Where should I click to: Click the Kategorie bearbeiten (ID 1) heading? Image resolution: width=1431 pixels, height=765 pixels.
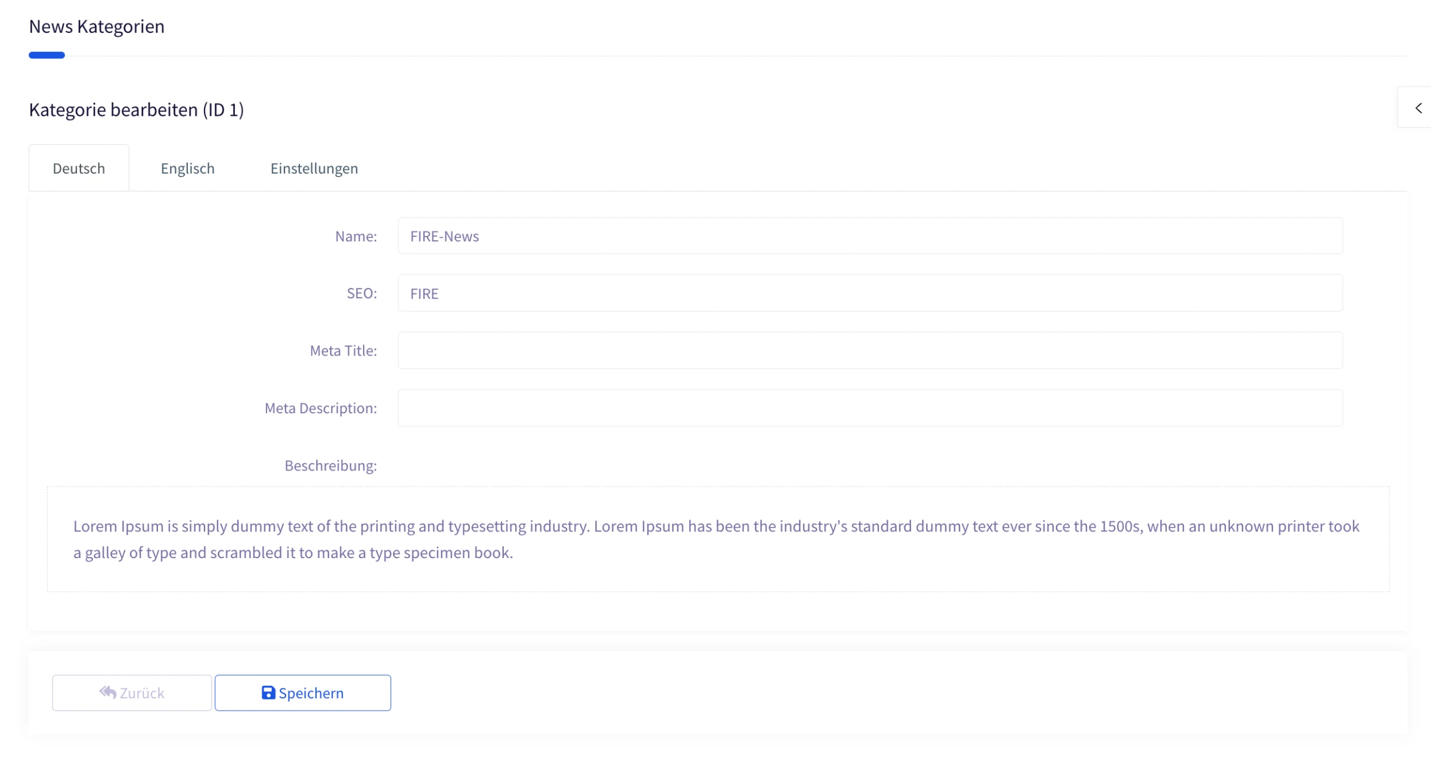click(137, 110)
